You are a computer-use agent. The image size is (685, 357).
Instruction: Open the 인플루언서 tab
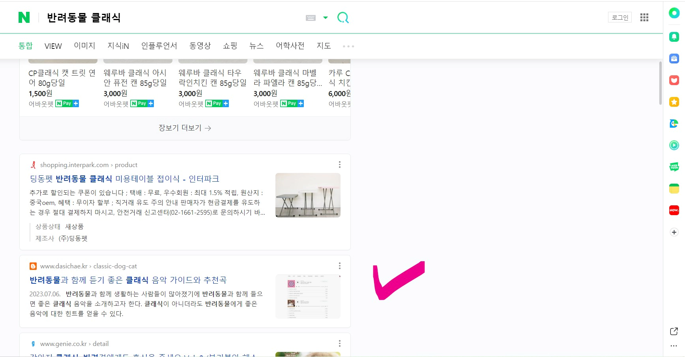[x=159, y=46]
